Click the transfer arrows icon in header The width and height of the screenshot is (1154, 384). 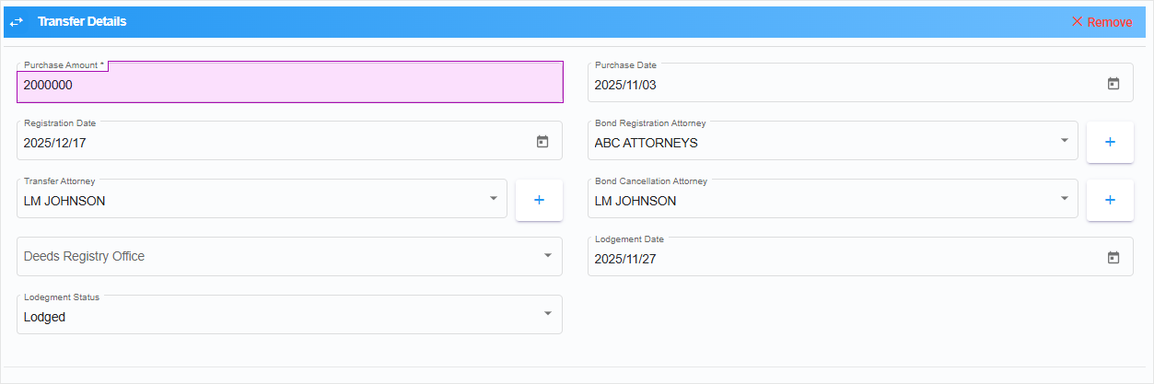[x=17, y=21]
